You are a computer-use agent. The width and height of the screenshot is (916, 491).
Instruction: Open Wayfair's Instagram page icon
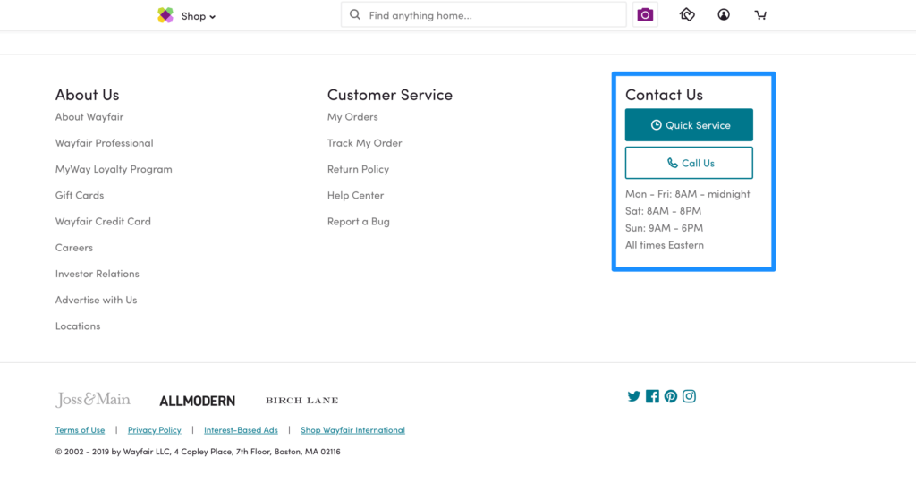[689, 396]
